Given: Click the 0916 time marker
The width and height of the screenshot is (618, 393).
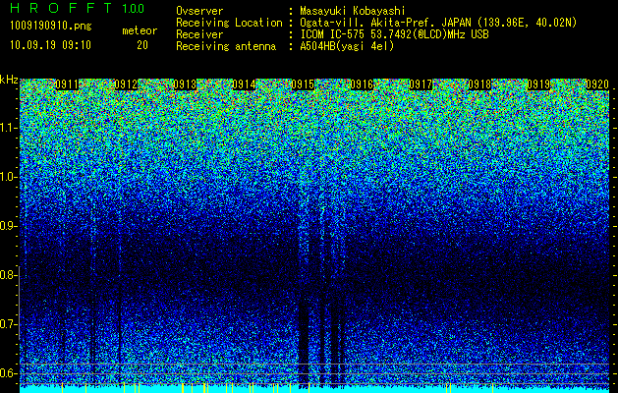Looking at the screenshot, I should pos(362,84).
